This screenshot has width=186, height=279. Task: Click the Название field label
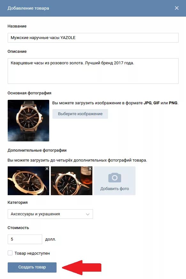[17, 26]
